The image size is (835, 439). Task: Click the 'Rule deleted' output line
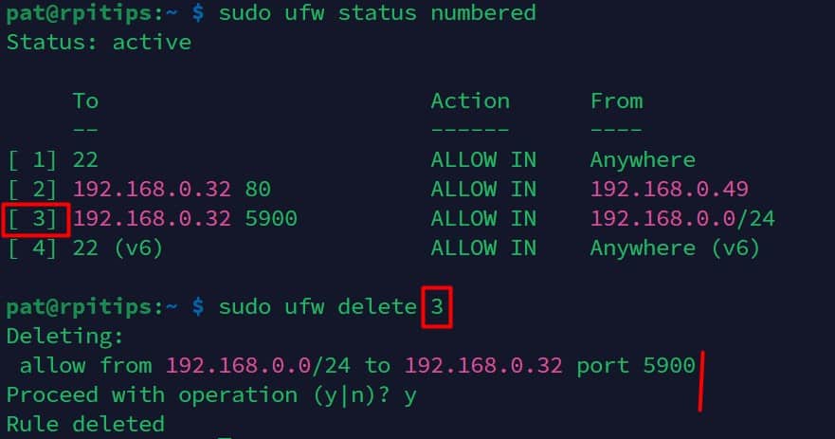click(x=85, y=425)
